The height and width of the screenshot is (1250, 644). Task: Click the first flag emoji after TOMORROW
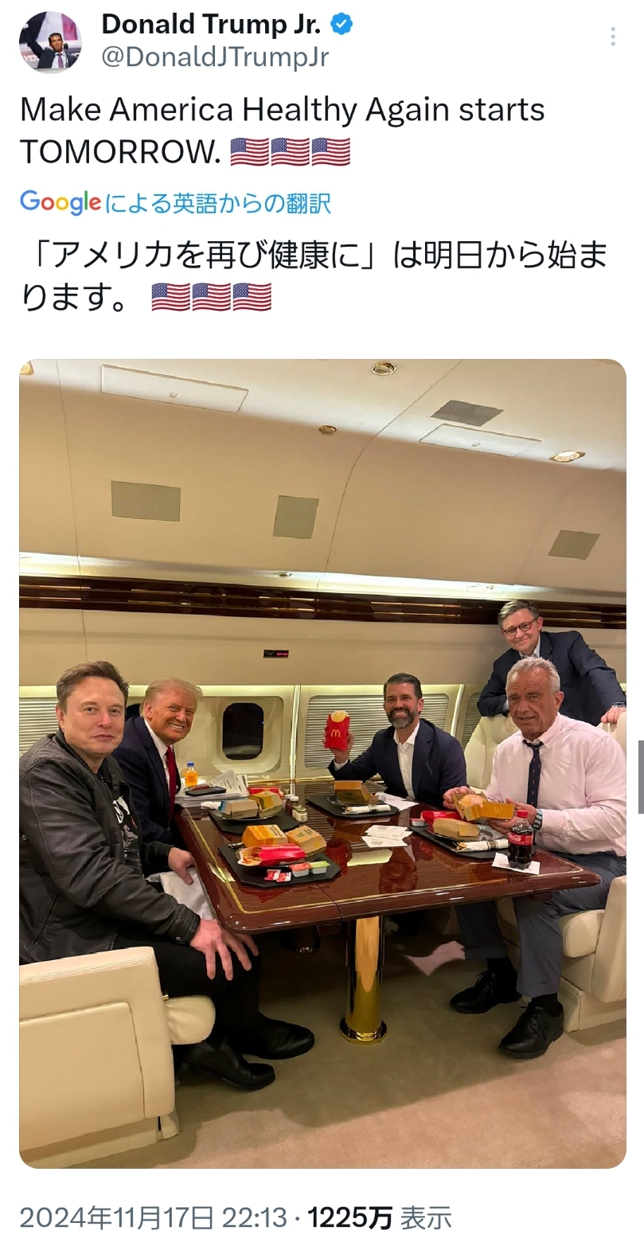click(x=249, y=150)
